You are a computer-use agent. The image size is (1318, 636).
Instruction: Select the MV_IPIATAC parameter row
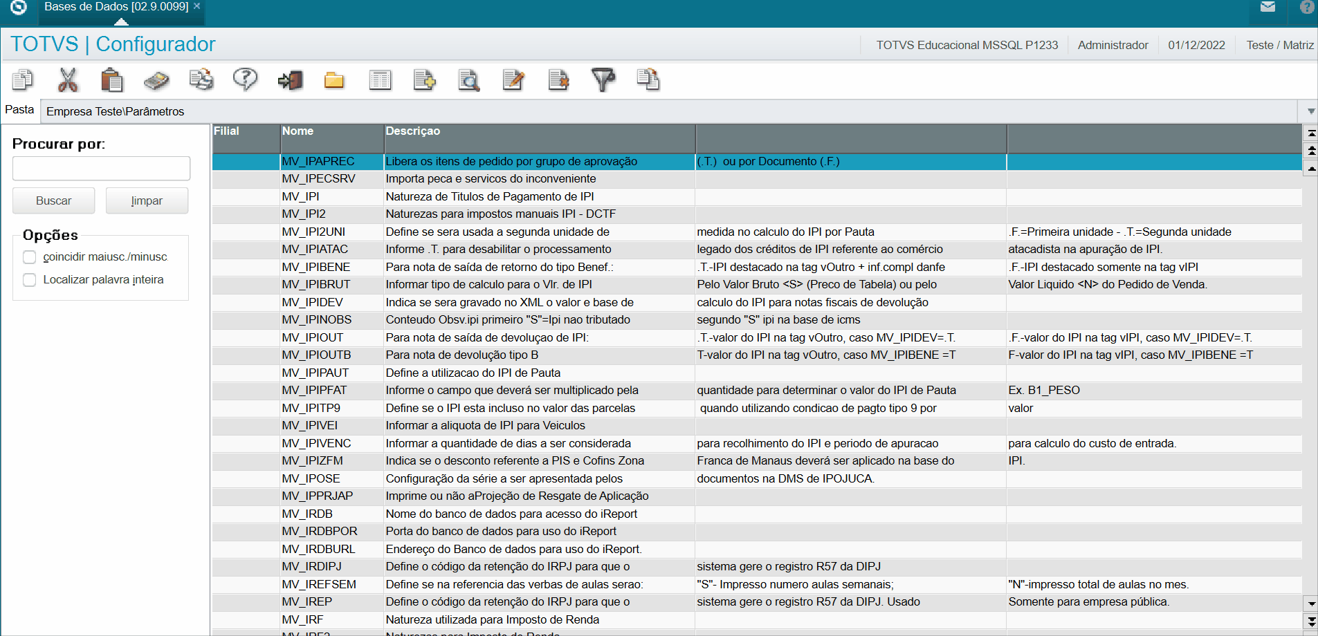[x=757, y=250]
